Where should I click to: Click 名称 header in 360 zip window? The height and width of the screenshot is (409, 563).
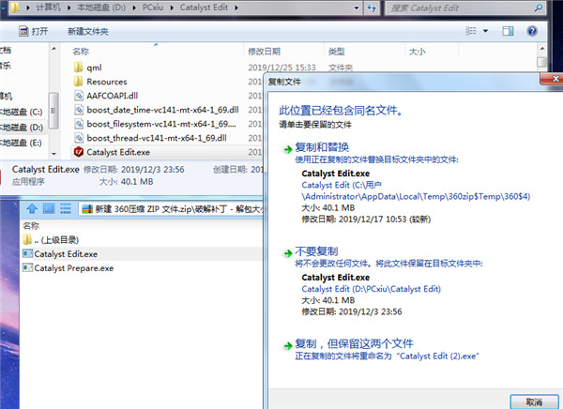click(x=31, y=226)
